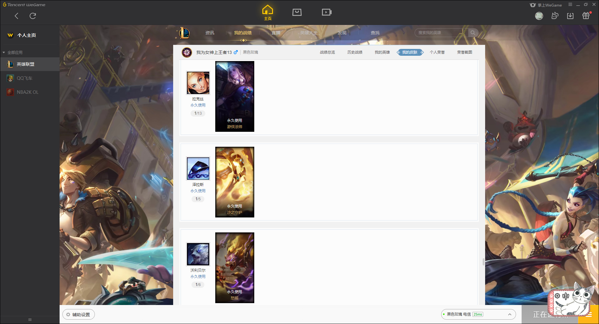Image resolution: width=599 pixels, height=324 pixels.
Task: Switch to 我的英雄 sub-tab
Action: pyautogui.click(x=382, y=52)
